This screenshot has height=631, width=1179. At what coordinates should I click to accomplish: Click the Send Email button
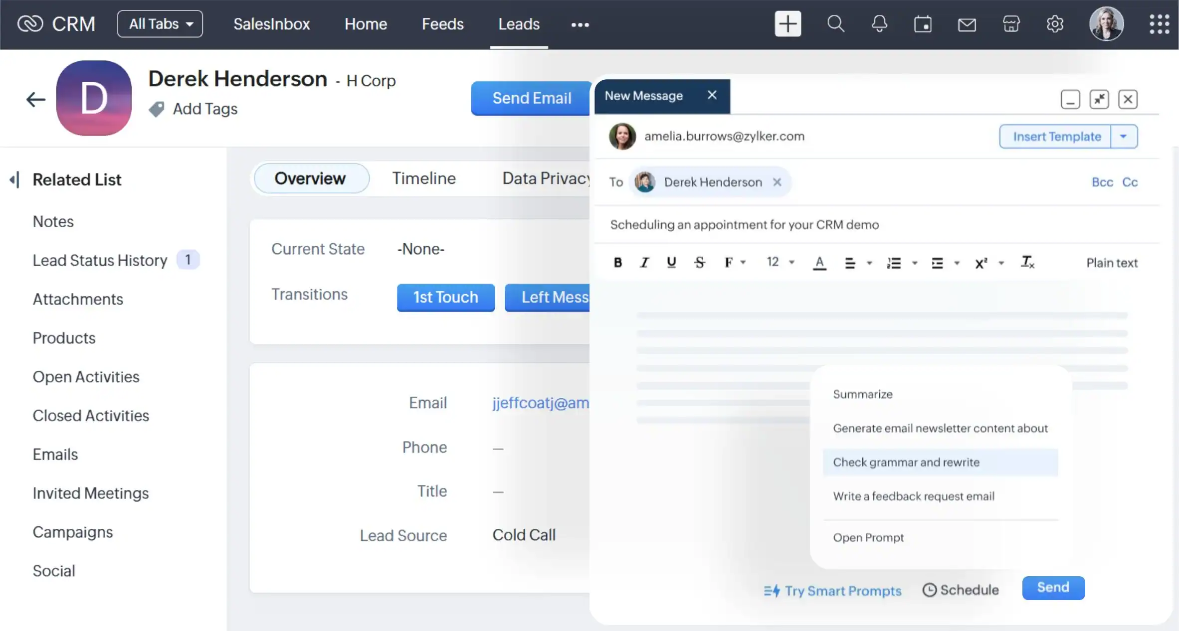click(x=531, y=98)
